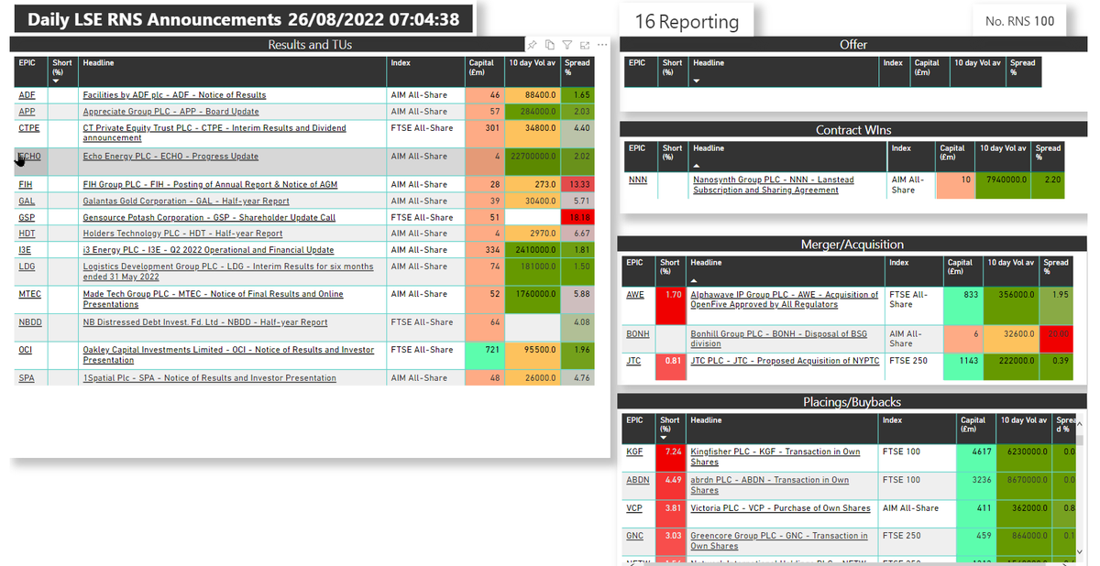Toggle Short (%) sort arrow in Placings/Buybacks table

(x=665, y=438)
